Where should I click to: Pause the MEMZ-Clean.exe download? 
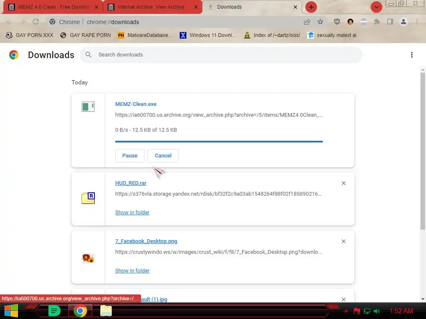point(130,156)
